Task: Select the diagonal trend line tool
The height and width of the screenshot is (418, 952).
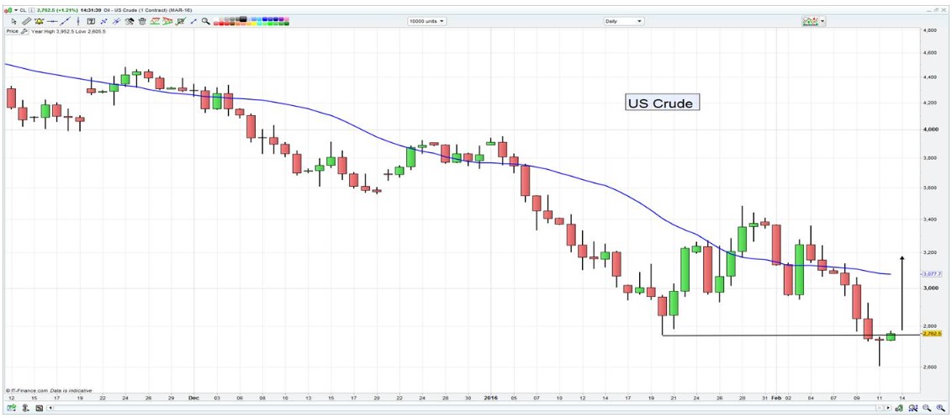Action: 66,21
